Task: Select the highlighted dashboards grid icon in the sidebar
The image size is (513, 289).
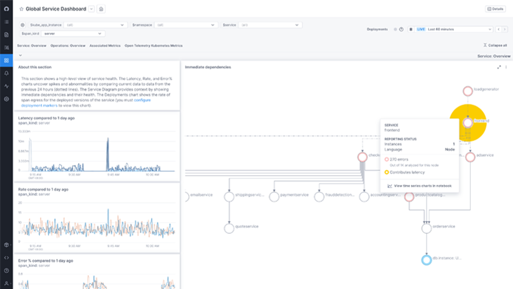Action: pyautogui.click(x=6, y=60)
